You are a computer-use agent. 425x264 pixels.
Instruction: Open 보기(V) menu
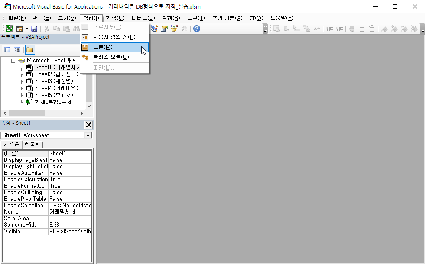67,18
